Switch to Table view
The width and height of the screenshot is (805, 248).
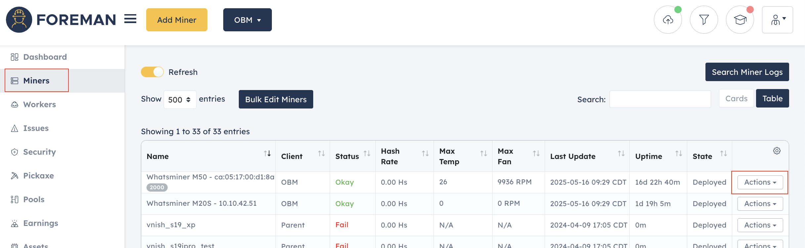click(773, 98)
